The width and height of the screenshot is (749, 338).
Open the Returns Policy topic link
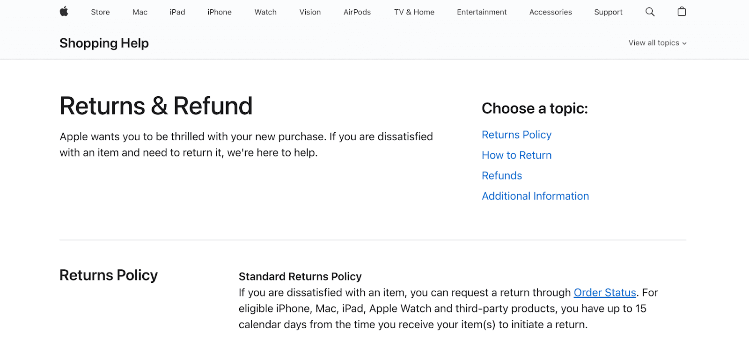pos(516,135)
